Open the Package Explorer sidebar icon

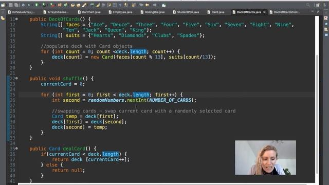(3, 18)
